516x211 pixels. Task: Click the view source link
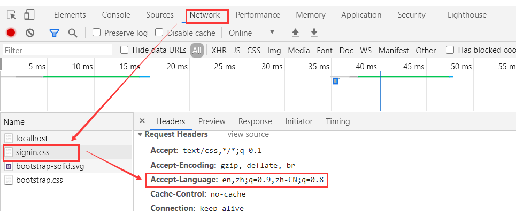(248, 134)
